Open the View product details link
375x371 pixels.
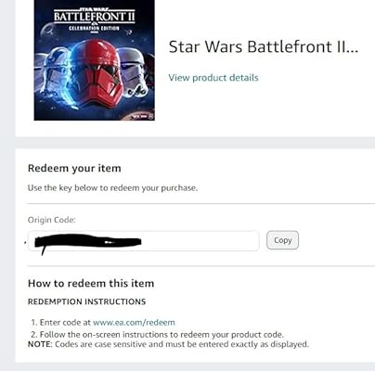tap(213, 78)
